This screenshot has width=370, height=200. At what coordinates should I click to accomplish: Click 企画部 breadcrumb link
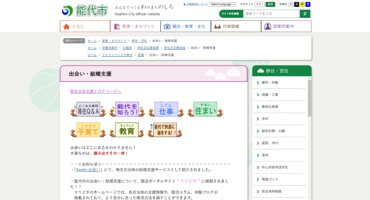pyautogui.click(x=127, y=48)
